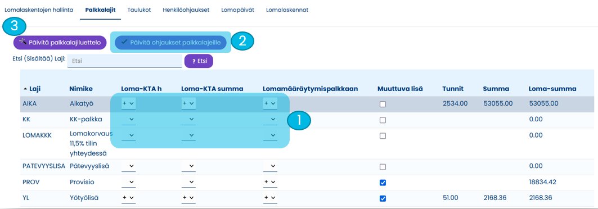Select the AIKA row code

(x=30, y=103)
